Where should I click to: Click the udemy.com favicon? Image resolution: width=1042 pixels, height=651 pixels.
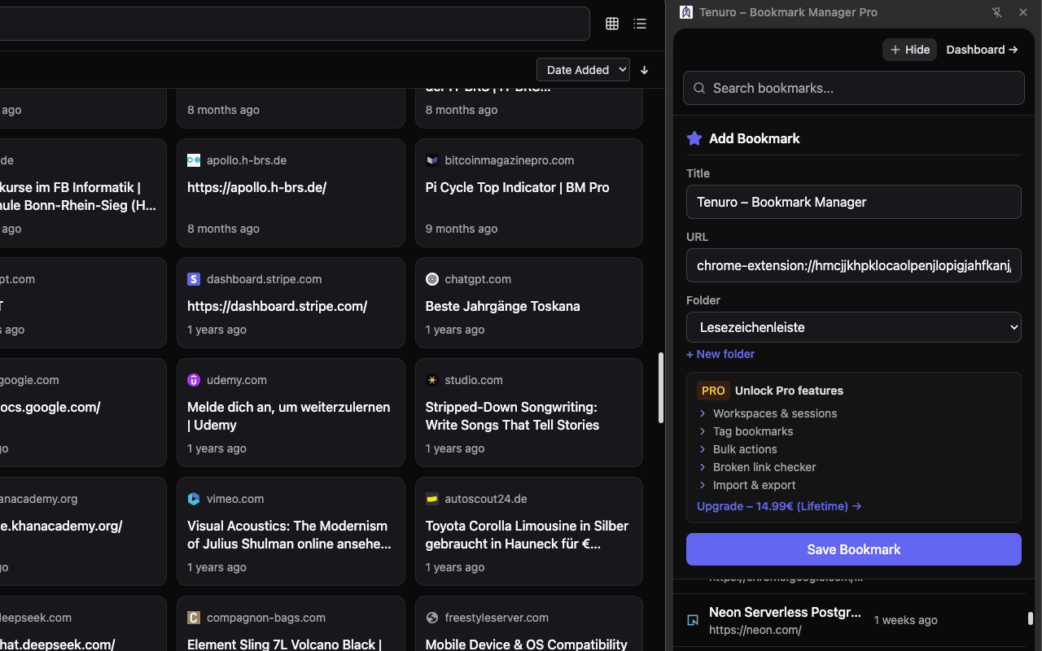(194, 380)
